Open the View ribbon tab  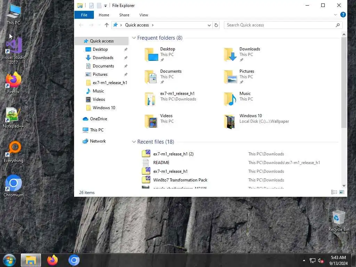click(144, 15)
